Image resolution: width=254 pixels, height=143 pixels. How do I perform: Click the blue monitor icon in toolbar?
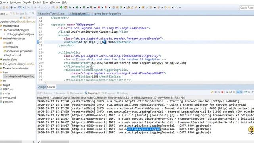coord(19,8)
